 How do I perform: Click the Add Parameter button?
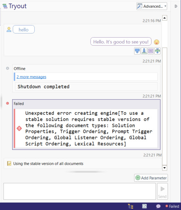pyautogui.click(x=151, y=178)
